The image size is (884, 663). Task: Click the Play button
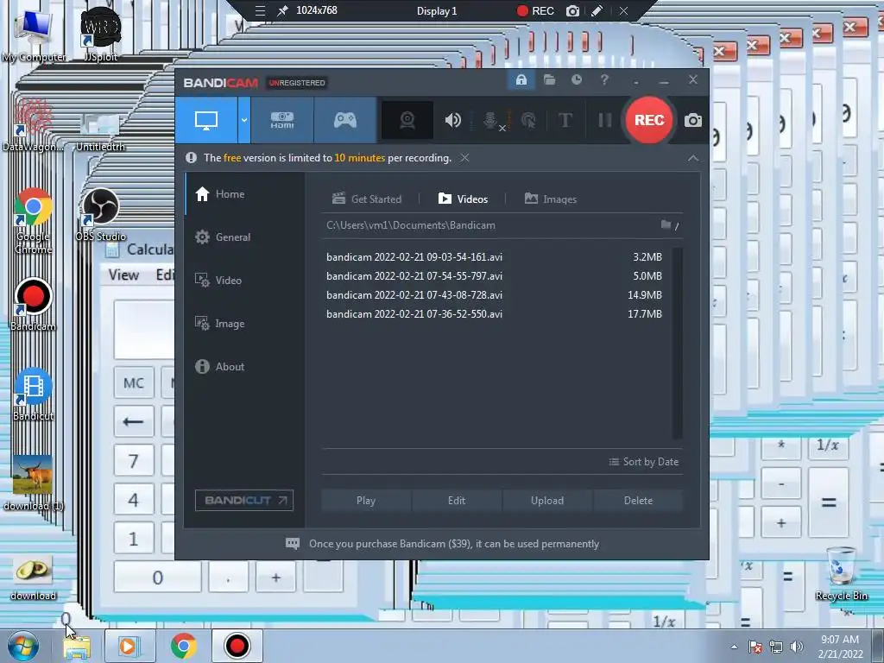366,501
